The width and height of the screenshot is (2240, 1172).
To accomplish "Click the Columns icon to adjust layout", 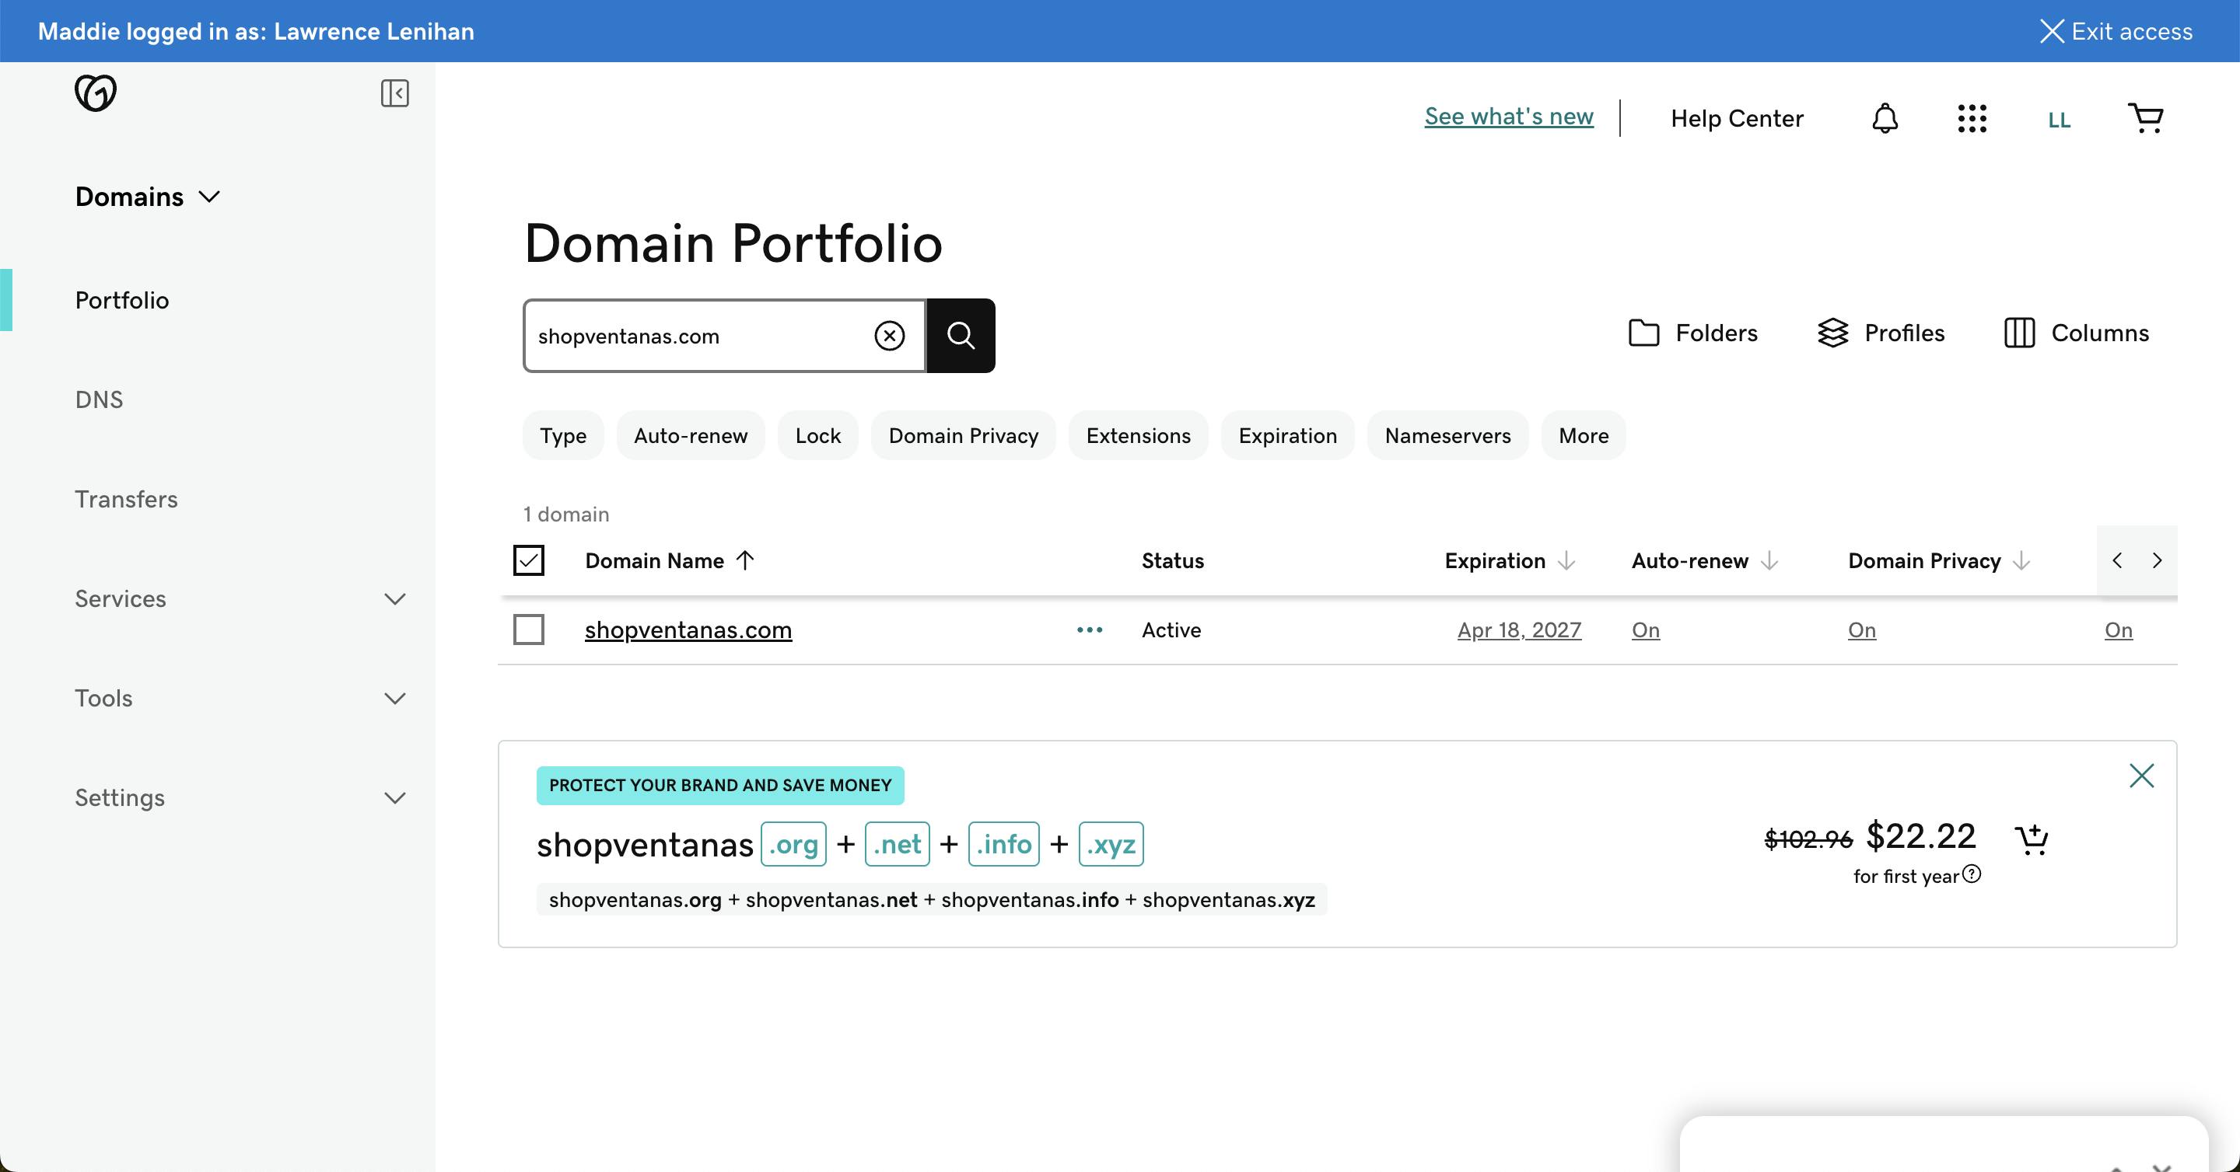I will click(x=2019, y=332).
